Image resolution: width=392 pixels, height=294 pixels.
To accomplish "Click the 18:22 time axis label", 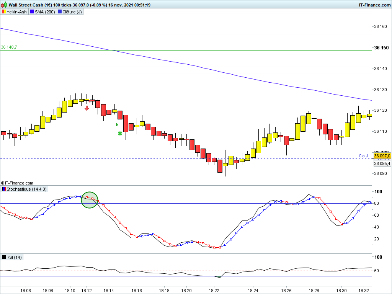I will [214, 291].
